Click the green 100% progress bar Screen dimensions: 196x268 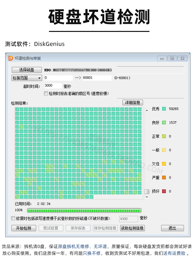[x=84, y=210]
